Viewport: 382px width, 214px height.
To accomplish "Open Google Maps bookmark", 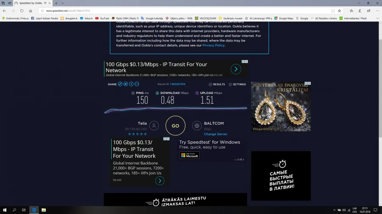I will [x=284, y=18].
